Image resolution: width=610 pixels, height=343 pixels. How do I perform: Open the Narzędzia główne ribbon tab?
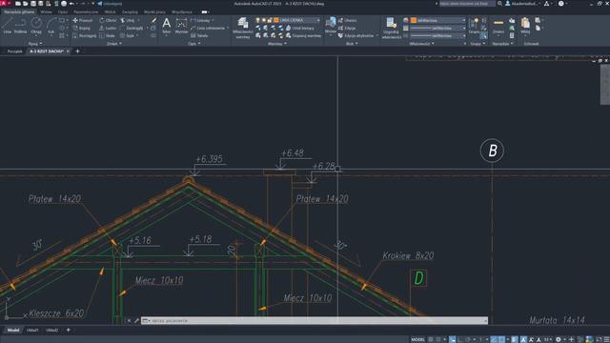(x=19, y=12)
